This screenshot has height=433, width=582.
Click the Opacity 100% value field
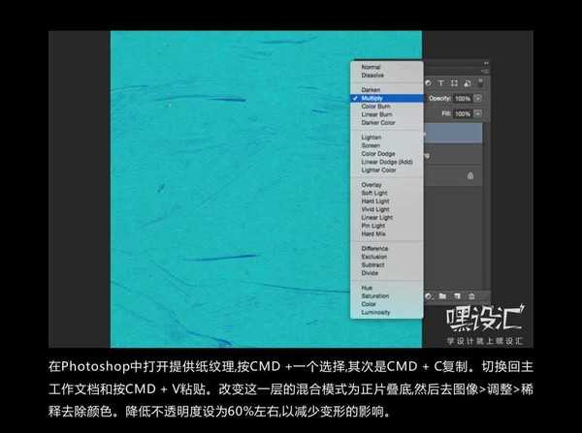462,99
